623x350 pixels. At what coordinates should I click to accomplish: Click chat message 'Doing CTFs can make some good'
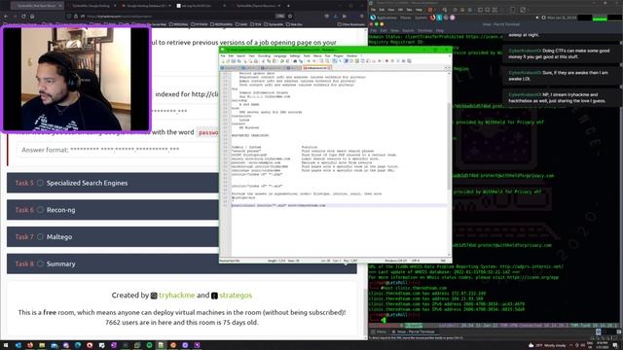pos(575,51)
